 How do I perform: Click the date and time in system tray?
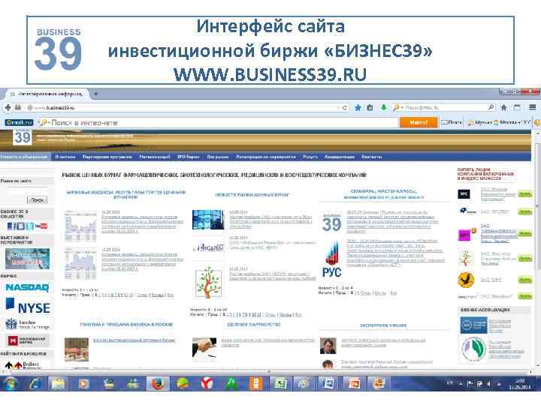(520, 384)
